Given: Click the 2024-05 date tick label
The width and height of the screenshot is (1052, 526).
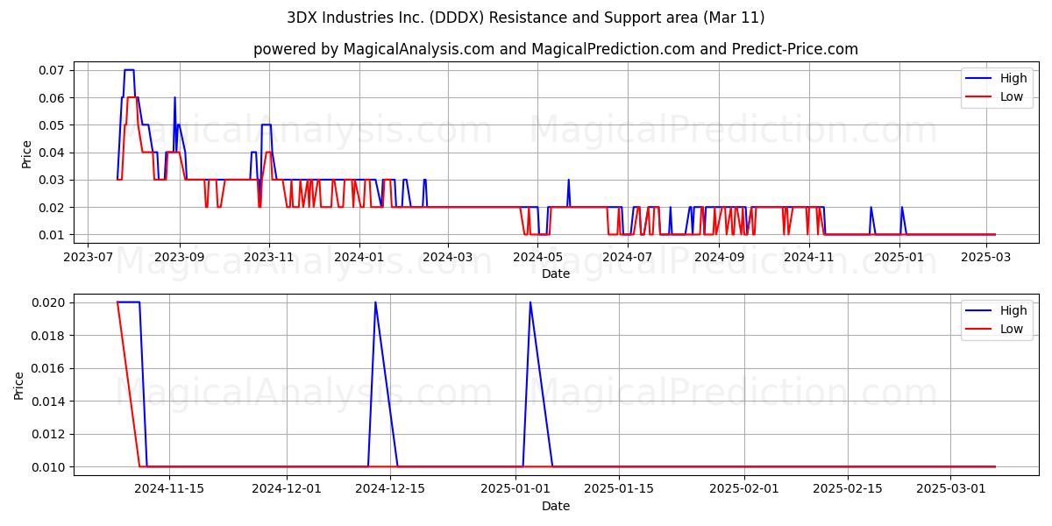Looking at the screenshot, I should click(537, 257).
